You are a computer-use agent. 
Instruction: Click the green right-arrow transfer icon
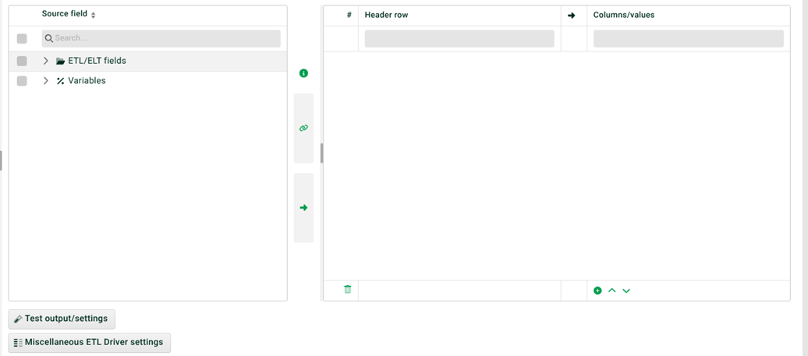click(303, 208)
